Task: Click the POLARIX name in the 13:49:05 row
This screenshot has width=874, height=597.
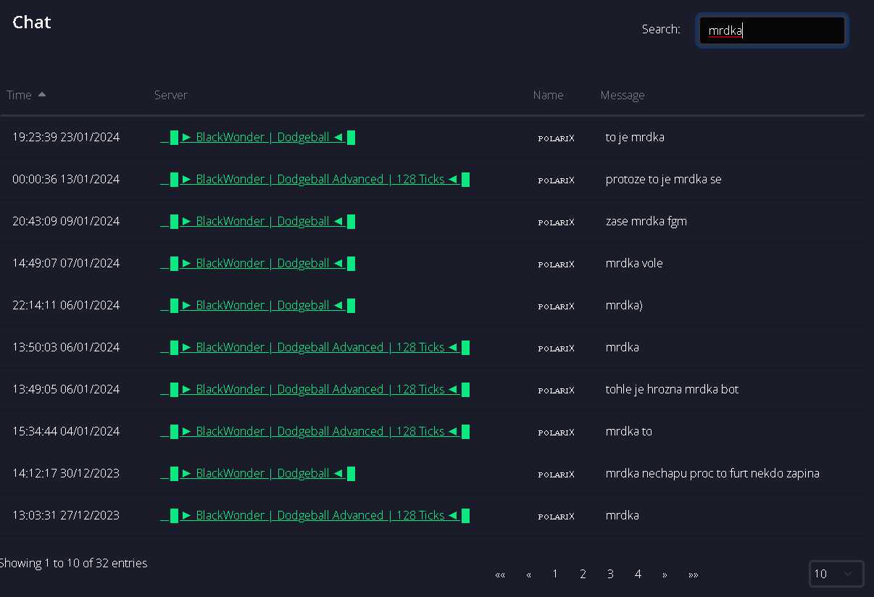Action: click(557, 391)
